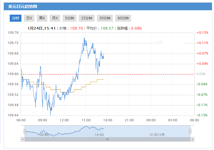
Task: Click the 01月25号 date marker in navigator
Action: (x=157, y=135)
